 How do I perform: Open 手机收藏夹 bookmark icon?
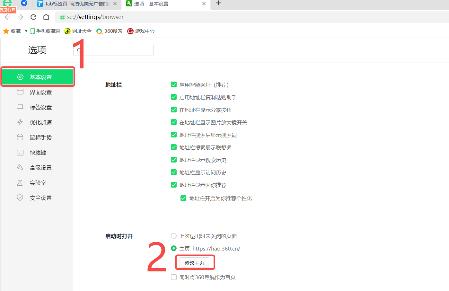[x=32, y=31]
